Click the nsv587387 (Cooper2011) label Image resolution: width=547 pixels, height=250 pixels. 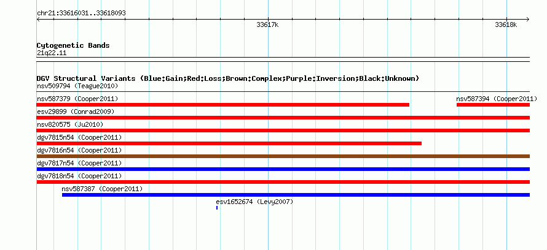tap(102, 189)
